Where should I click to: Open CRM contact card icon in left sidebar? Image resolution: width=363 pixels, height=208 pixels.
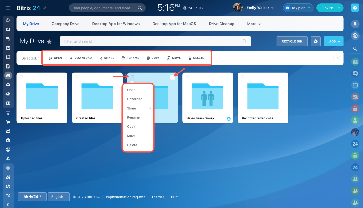click(x=8, y=103)
